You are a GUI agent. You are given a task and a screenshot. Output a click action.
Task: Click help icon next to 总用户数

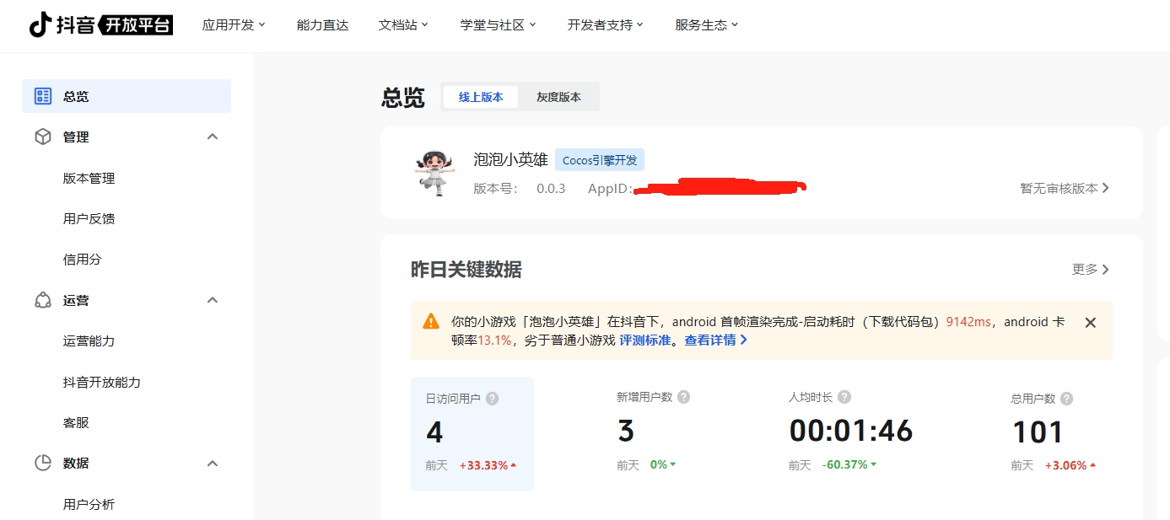click(x=1067, y=399)
